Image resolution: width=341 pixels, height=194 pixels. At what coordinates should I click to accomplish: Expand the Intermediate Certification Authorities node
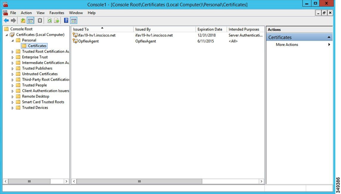click(x=12, y=63)
